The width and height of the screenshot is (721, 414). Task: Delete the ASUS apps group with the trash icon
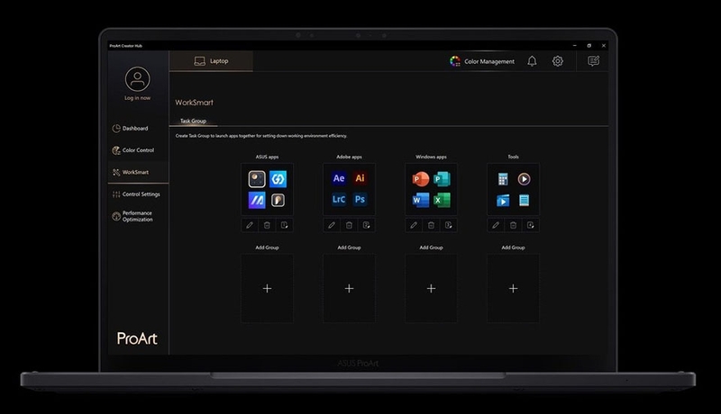pos(267,225)
